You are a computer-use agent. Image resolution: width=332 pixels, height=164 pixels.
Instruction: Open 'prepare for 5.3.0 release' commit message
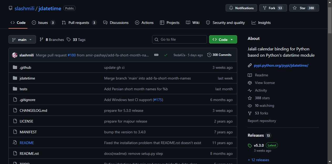124,110
